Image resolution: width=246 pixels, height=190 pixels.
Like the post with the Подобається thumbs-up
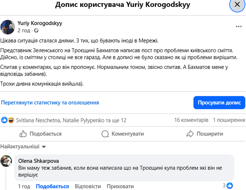(40, 134)
